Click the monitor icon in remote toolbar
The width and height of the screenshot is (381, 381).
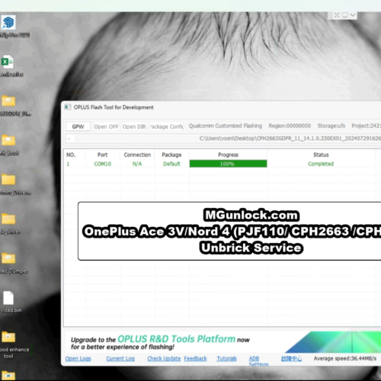(x=344, y=15)
